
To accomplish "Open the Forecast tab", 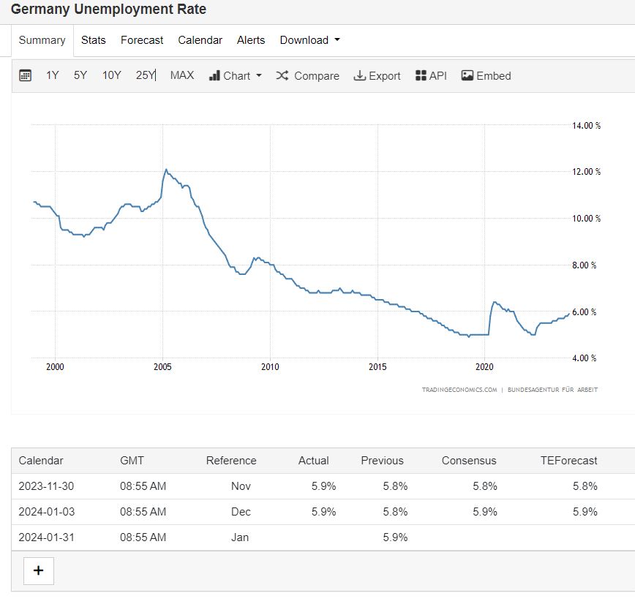I will 142,40.
